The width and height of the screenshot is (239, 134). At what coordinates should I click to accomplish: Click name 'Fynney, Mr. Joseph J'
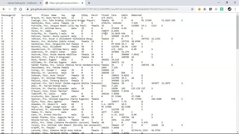[44, 70]
